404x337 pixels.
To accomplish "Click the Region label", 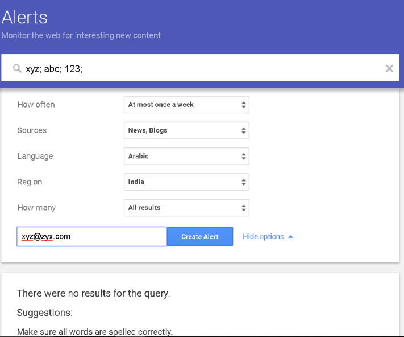I will coord(30,182).
